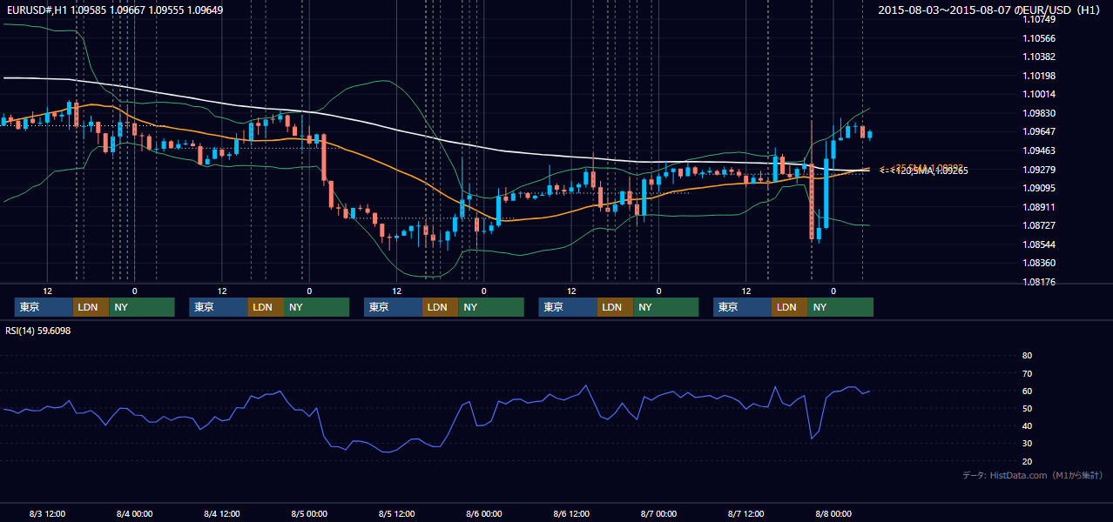This screenshot has width=1113, height=522.
Task: Click price axis label 1.09647
Action: coord(1039,131)
